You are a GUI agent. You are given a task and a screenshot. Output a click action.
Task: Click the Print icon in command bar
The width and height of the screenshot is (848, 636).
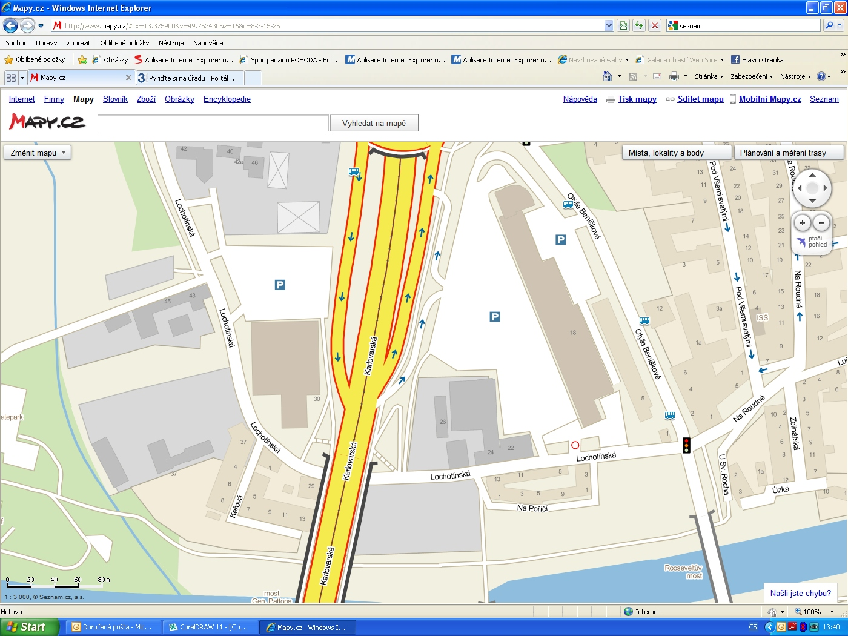point(674,76)
